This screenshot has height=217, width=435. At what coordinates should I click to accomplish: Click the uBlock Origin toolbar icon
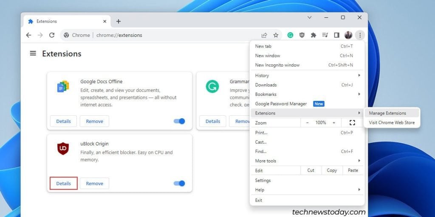(302, 35)
